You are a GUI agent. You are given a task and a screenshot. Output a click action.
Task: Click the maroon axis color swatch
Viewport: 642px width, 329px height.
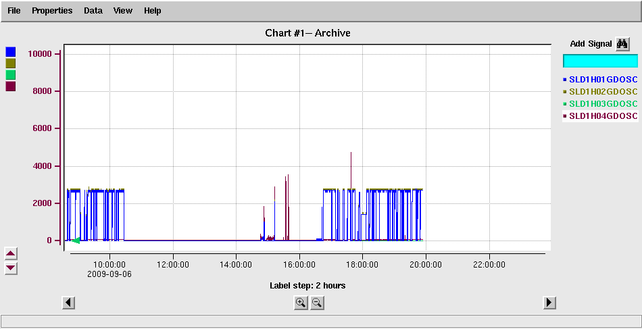[11, 86]
